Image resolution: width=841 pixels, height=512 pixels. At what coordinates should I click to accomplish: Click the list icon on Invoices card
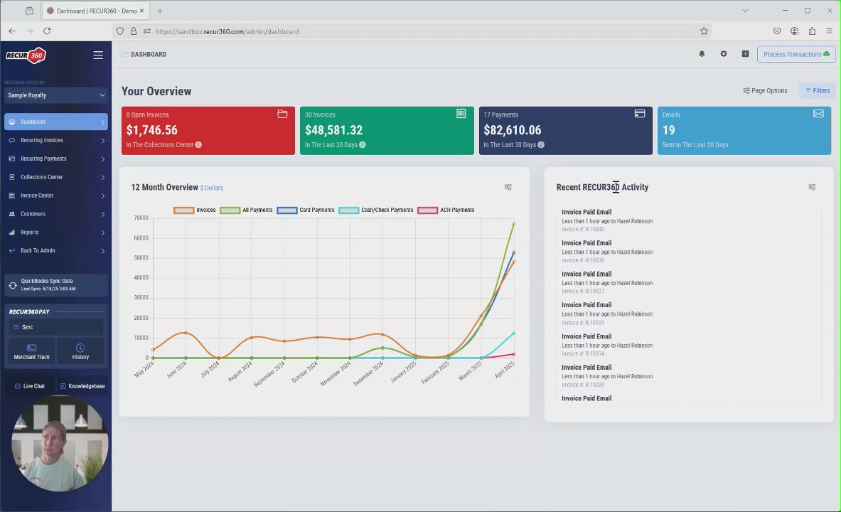[x=461, y=114]
